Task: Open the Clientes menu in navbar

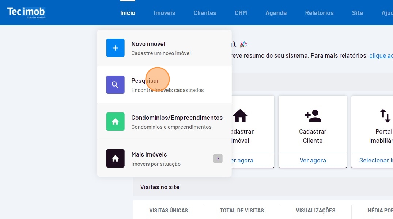Action: 205,13
